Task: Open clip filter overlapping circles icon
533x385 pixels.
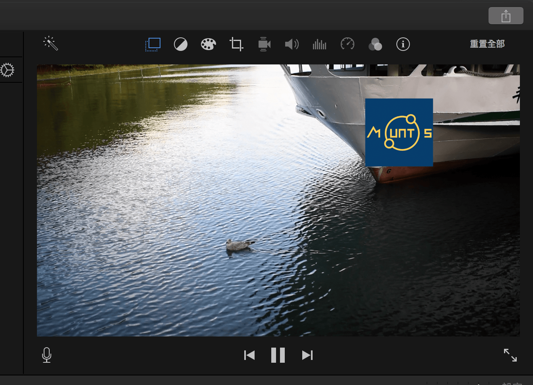Action: (375, 44)
